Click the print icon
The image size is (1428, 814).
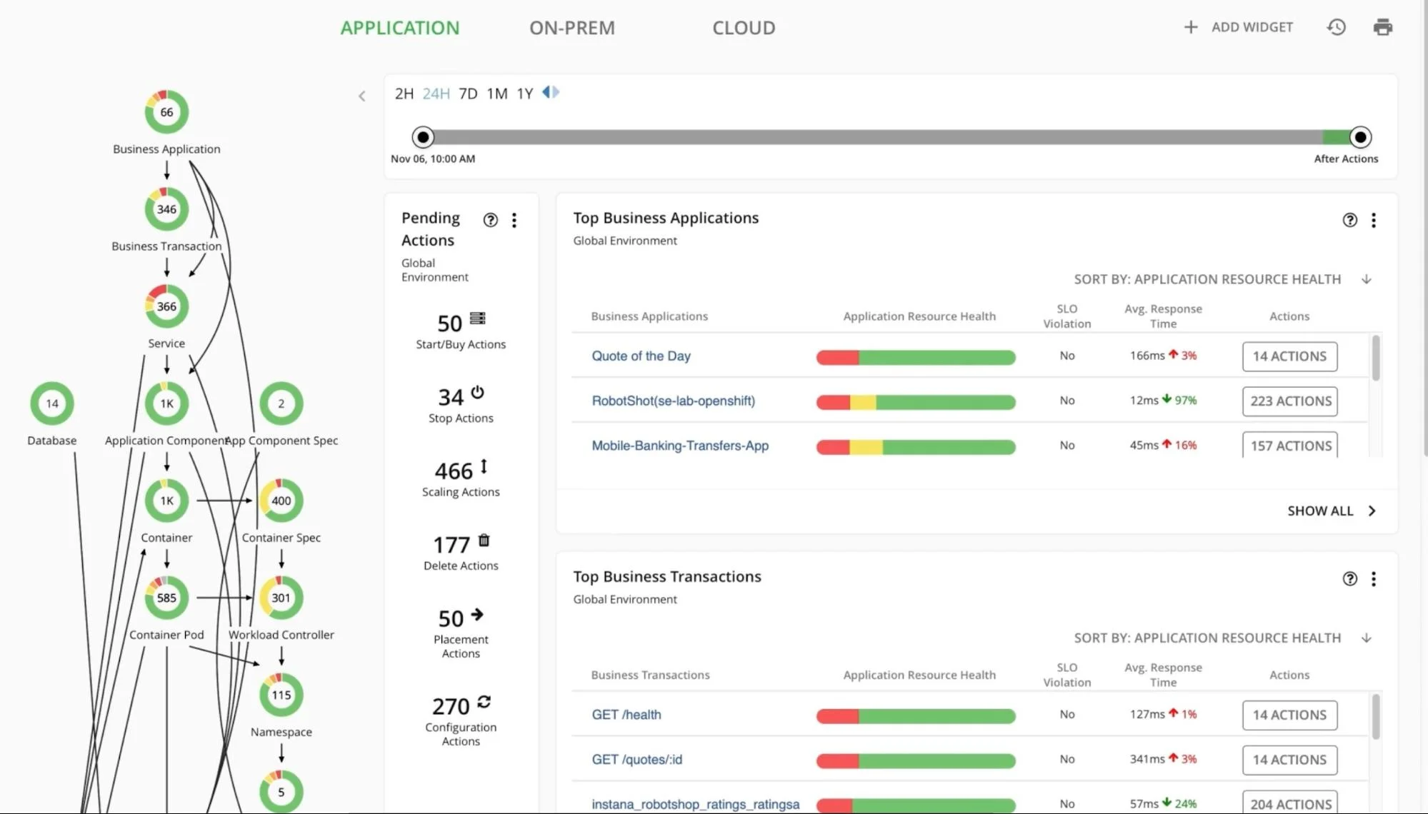(1383, 27)
